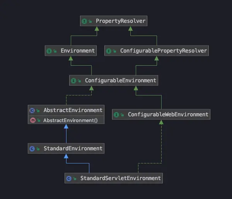The image size is (232, 199).
Task: Select the ConfigurableEnvironment node label
Action: click(x=120, y=80)
